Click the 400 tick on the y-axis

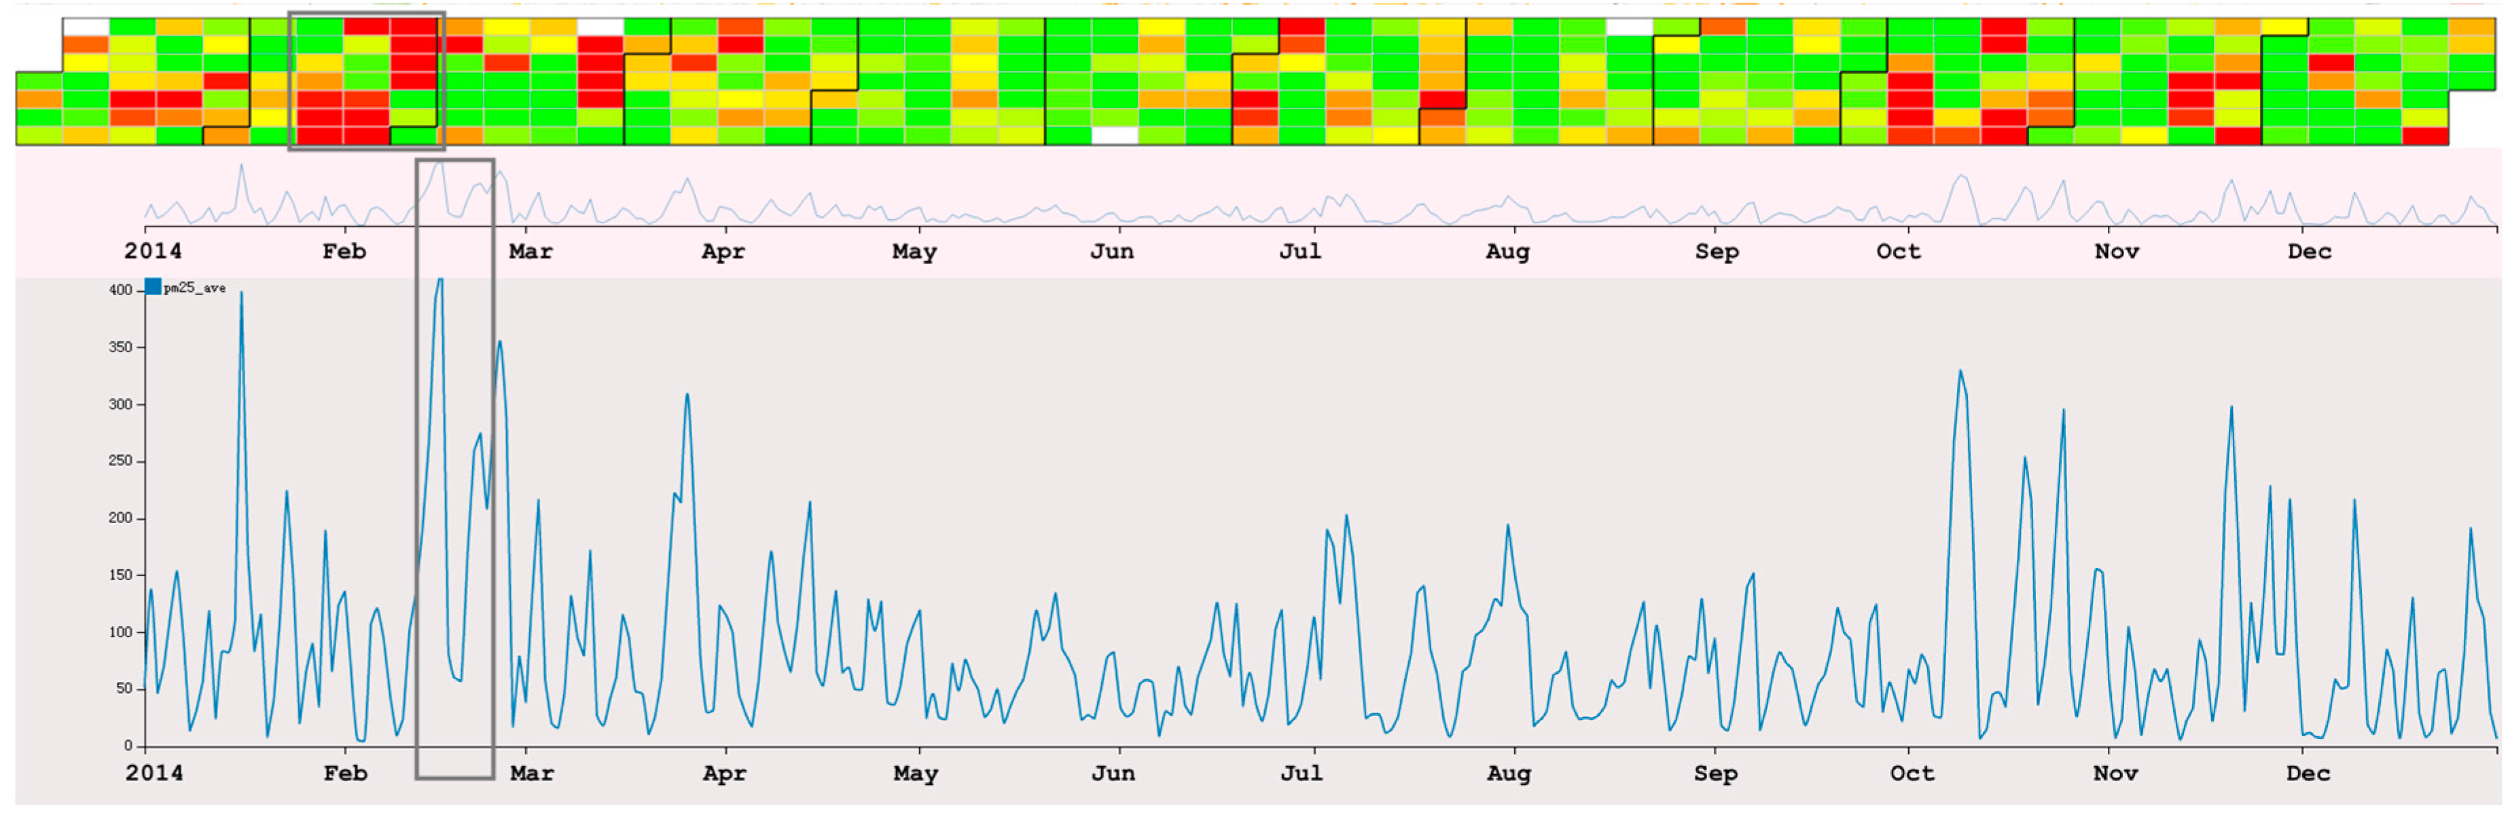(120, 291)
